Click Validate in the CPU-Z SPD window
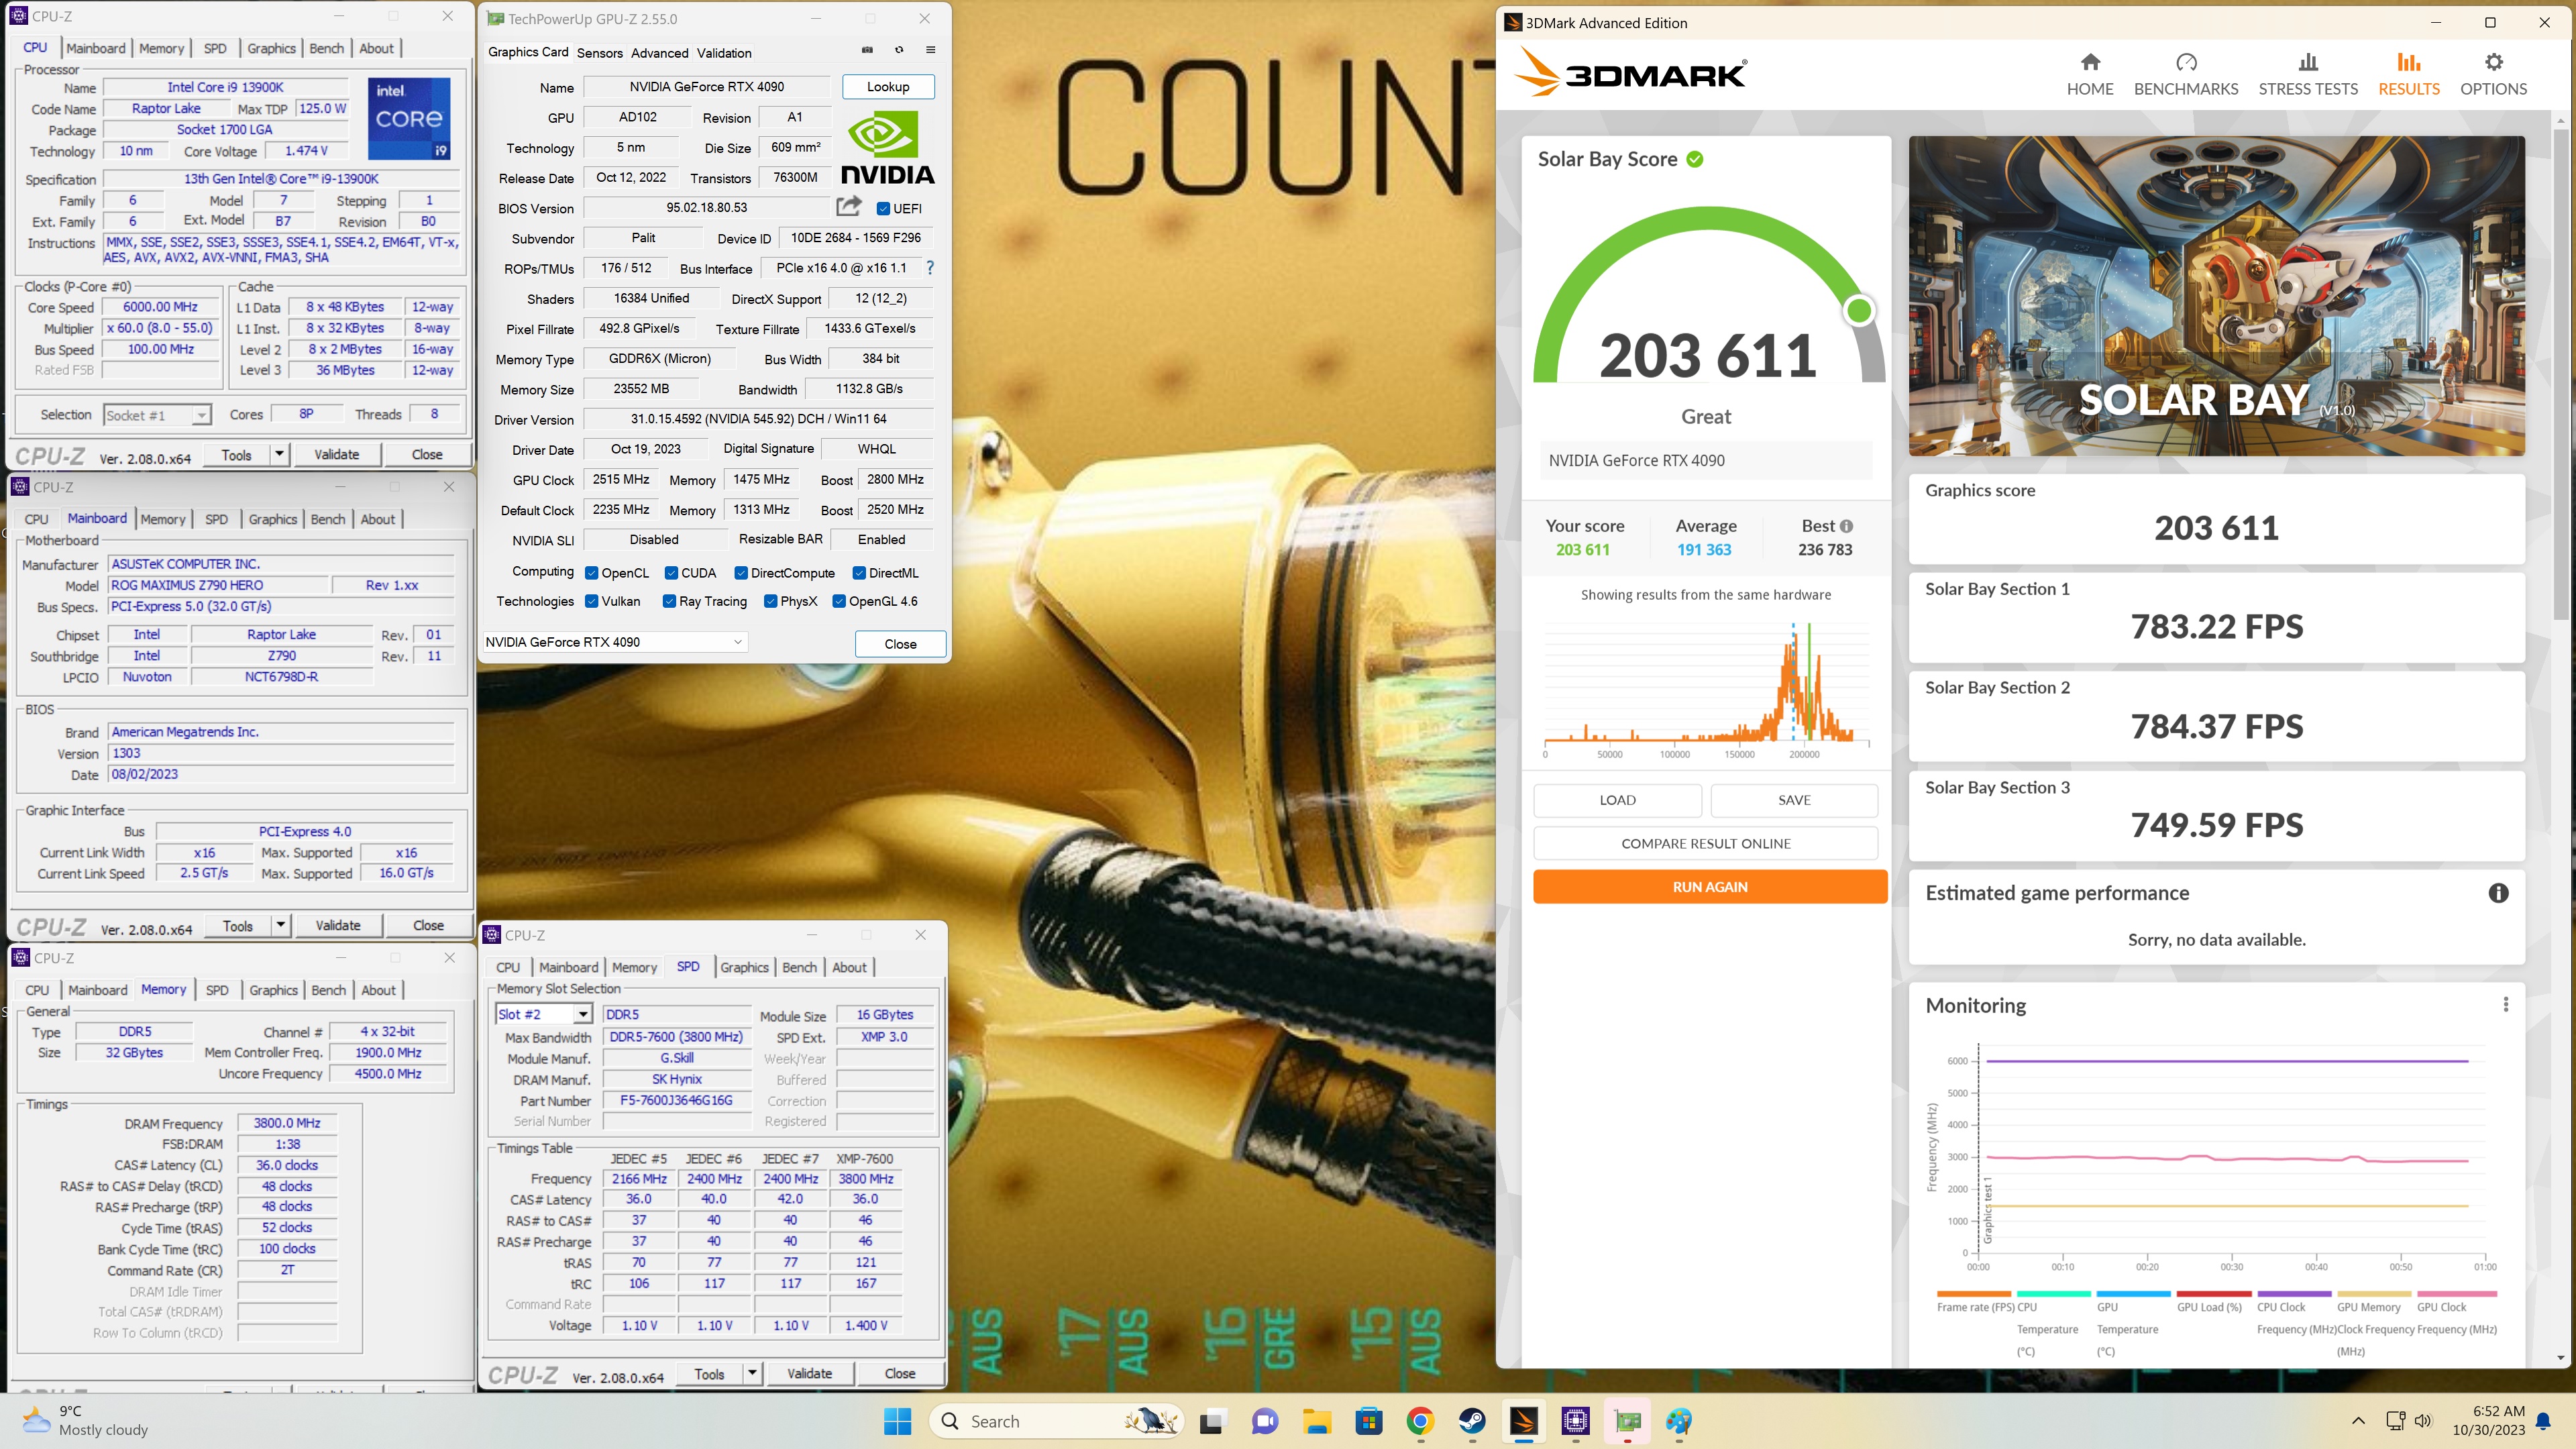2576x1449 pixels. click(809, 1373)
